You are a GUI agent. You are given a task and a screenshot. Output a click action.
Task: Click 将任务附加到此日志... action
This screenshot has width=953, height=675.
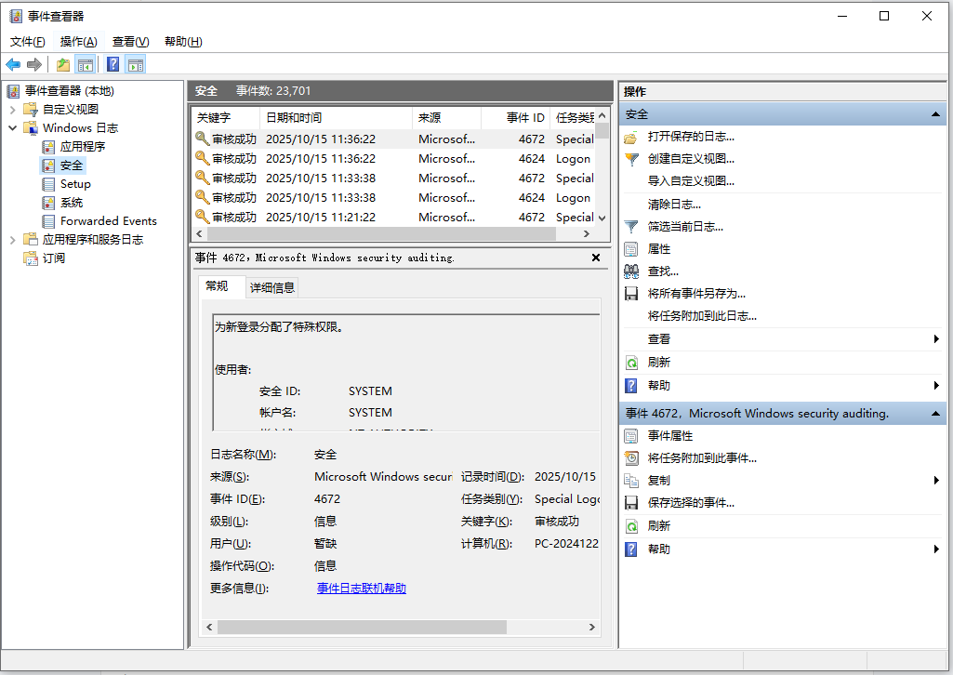tap(702, 316)
